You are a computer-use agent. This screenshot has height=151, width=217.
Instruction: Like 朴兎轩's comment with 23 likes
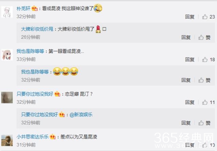click(x=208, y=17)
